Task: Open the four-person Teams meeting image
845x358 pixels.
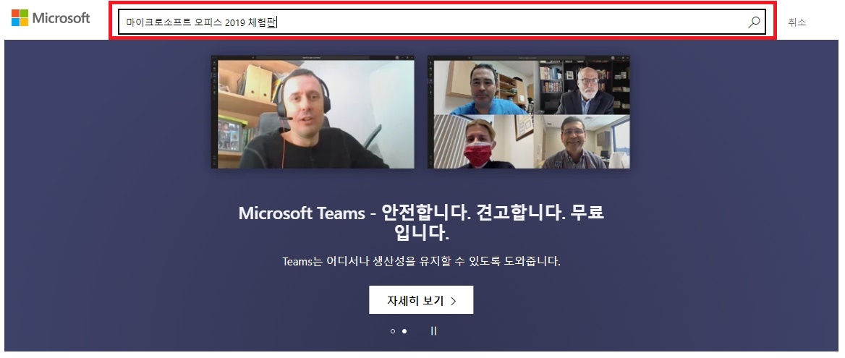Action: pyautogui.click(x=529, y=111)
